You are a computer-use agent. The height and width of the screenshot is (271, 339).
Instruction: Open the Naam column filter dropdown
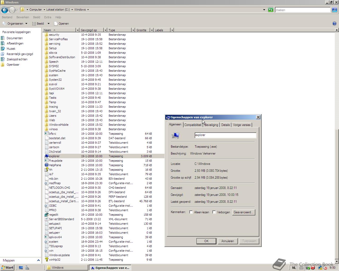click(77, 30)
